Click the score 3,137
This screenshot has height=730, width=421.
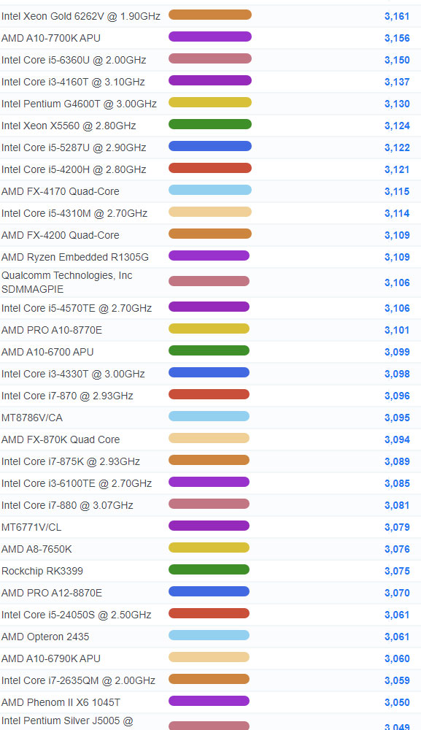tap(397, 82)
